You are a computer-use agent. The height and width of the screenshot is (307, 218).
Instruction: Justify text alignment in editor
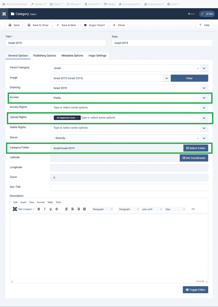point(84,209)
